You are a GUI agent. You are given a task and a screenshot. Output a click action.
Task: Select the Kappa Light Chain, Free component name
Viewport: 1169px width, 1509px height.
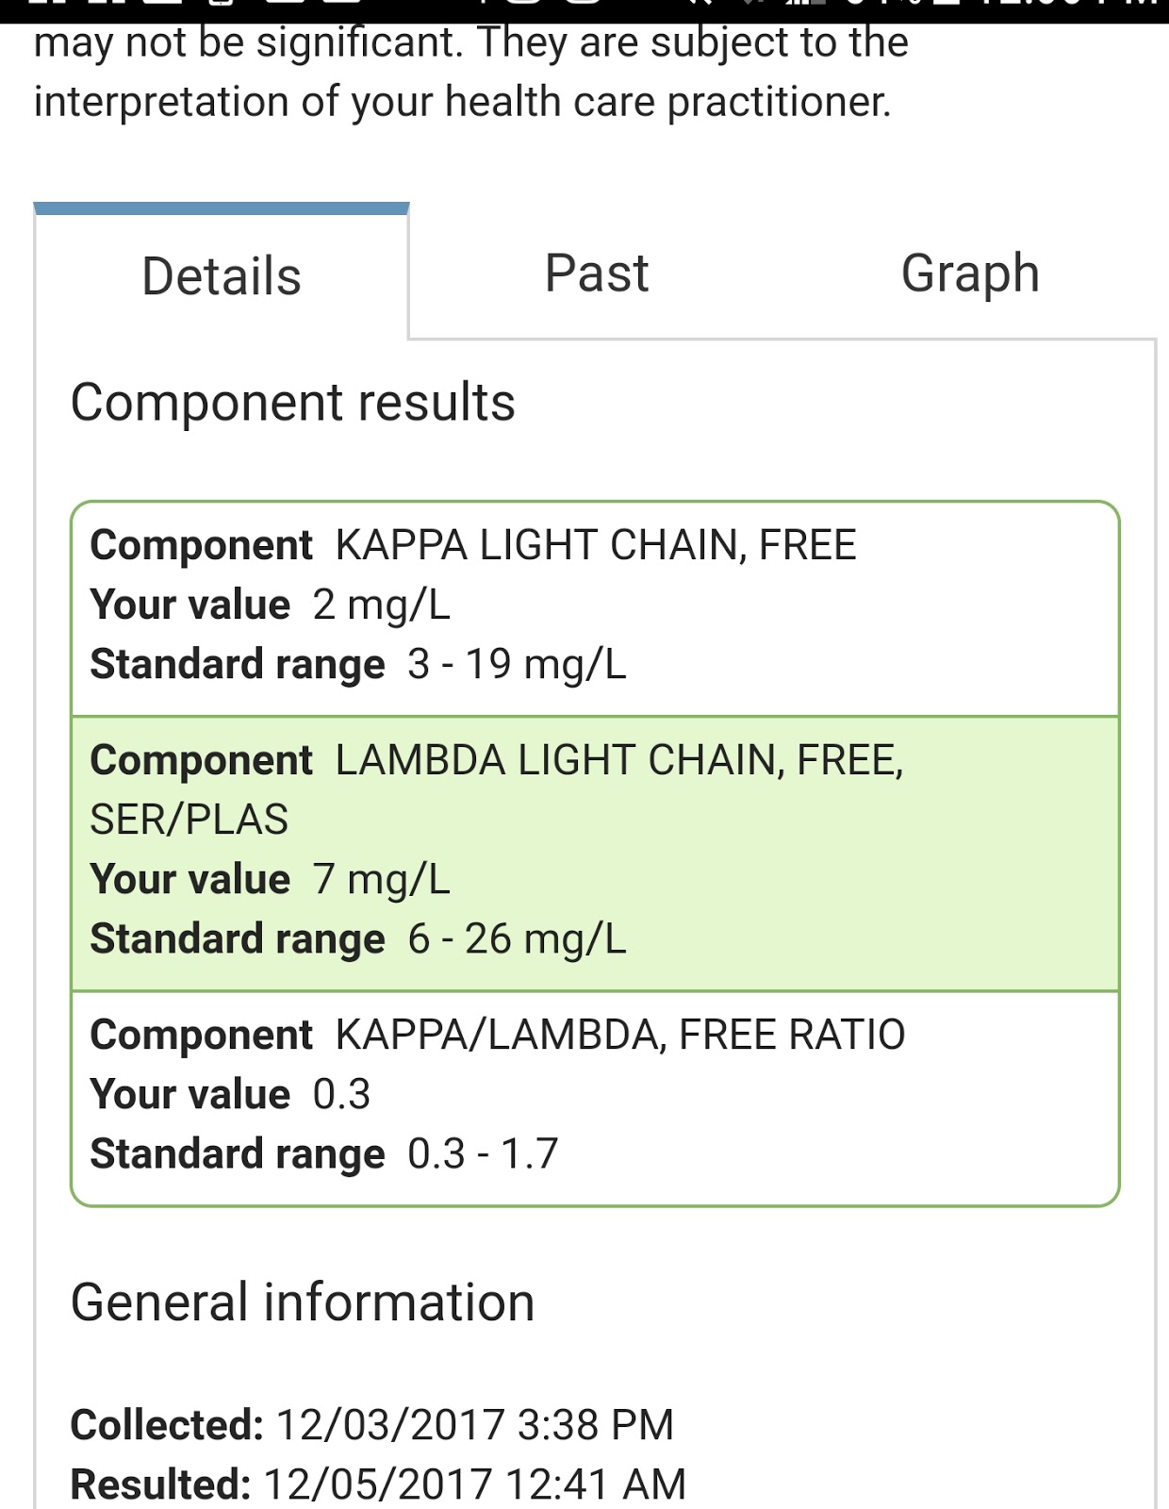[595, 545]
